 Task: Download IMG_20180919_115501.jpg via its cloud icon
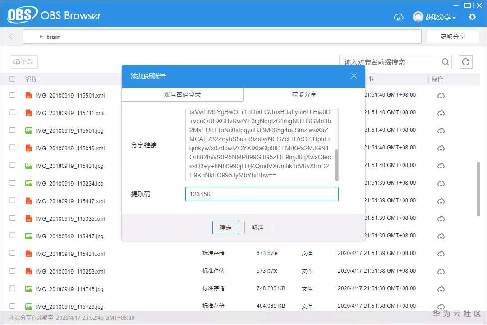441,130
